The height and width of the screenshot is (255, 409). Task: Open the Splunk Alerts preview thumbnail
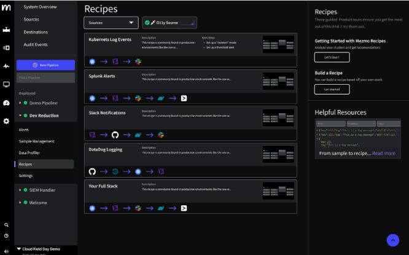(278, 81)
